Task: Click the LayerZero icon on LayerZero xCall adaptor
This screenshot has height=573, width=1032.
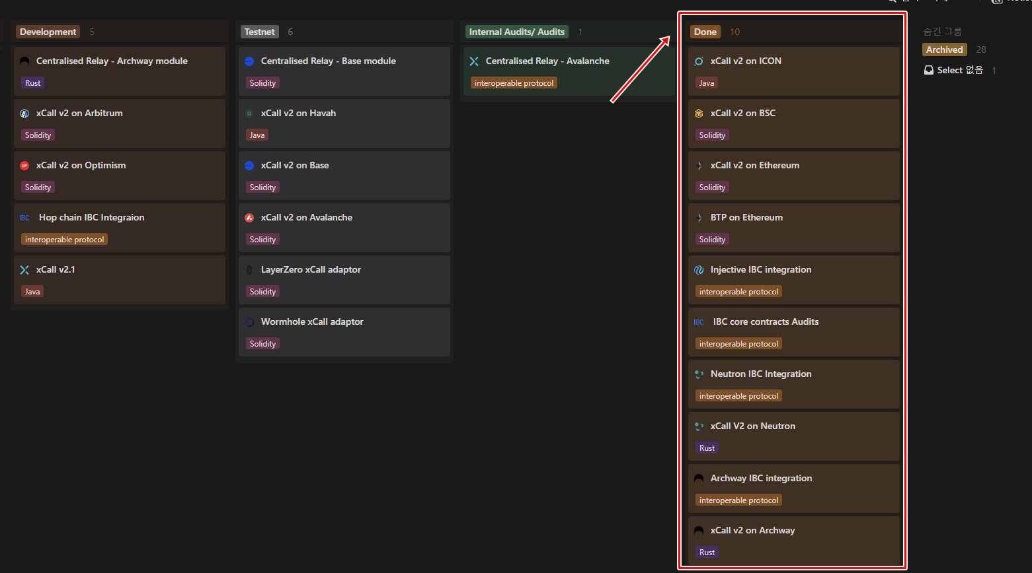Action: (x=249, y=270)
